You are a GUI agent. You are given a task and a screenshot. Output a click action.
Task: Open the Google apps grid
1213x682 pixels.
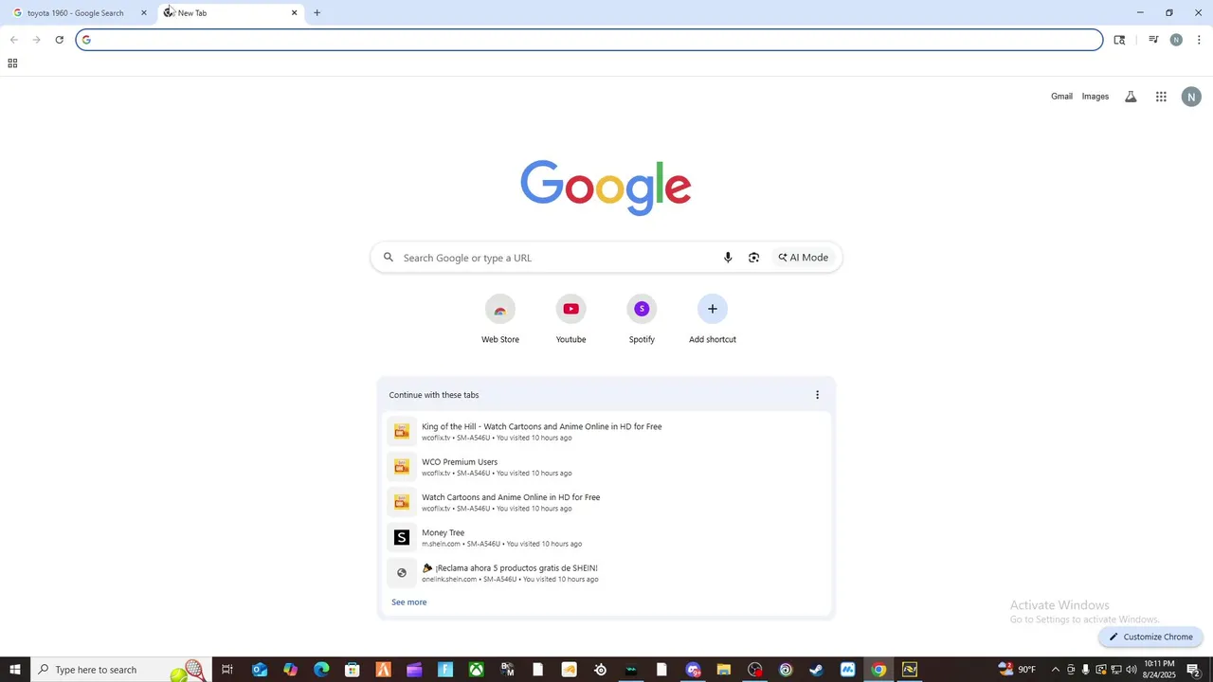[x=1161, y=97]
